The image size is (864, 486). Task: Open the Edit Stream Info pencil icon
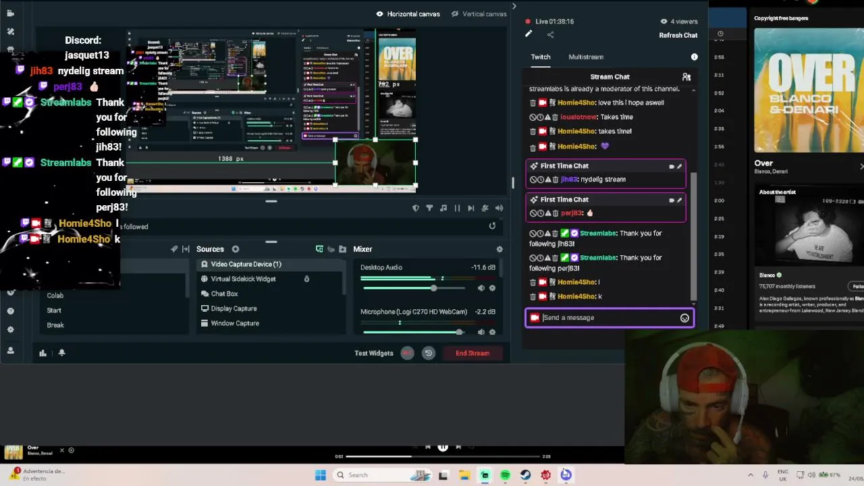point(529,34)
